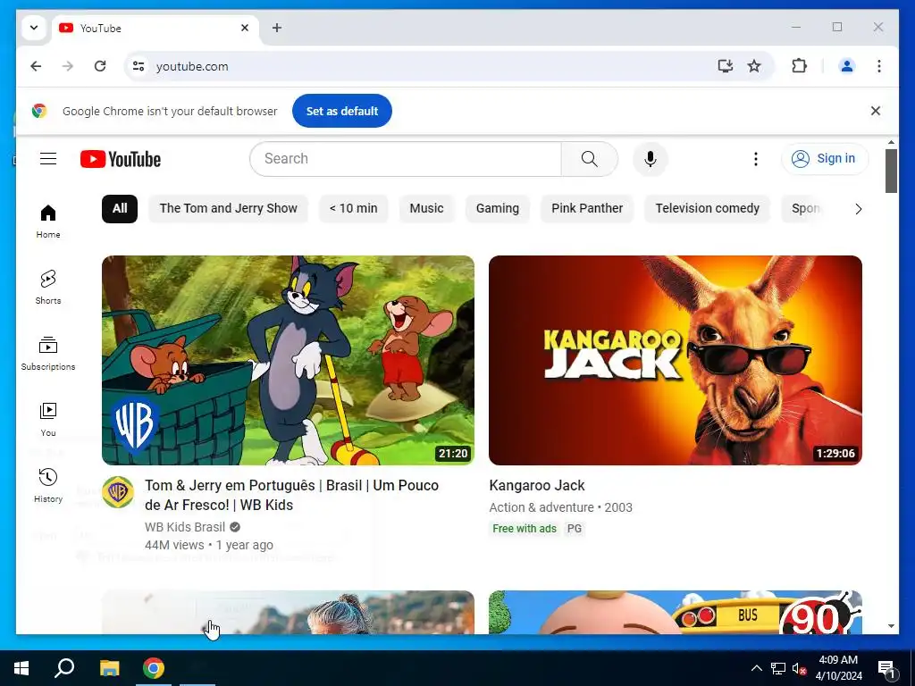The width and height of the screenshot is (915, 686).
Task: Show hidden system tray icons
Action: (x=756, y=668)
